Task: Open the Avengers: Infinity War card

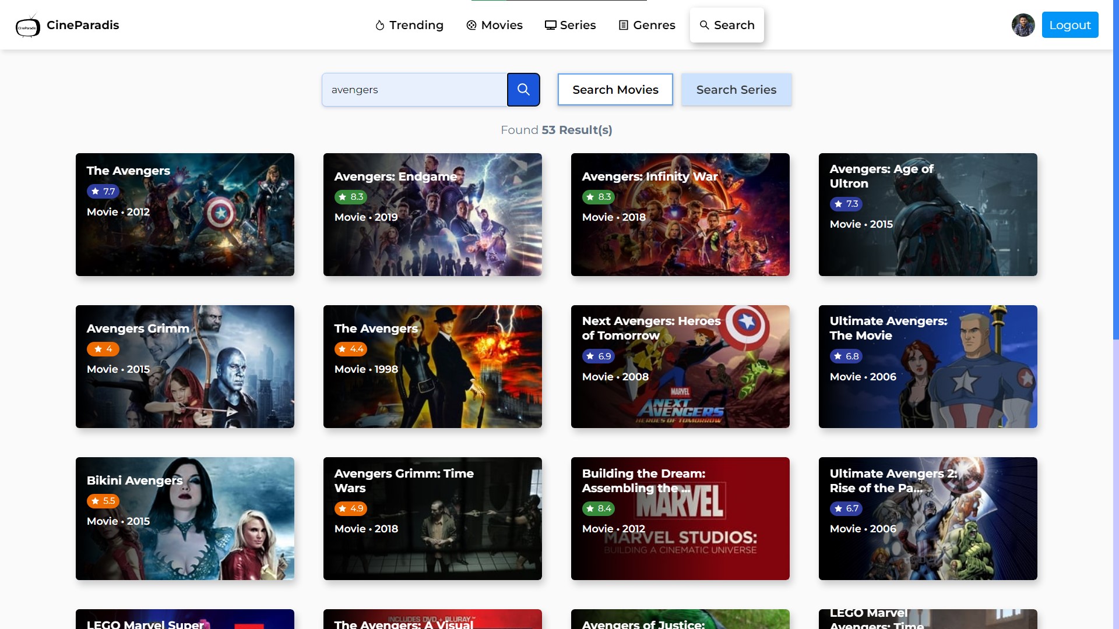Action: point(680,215)
